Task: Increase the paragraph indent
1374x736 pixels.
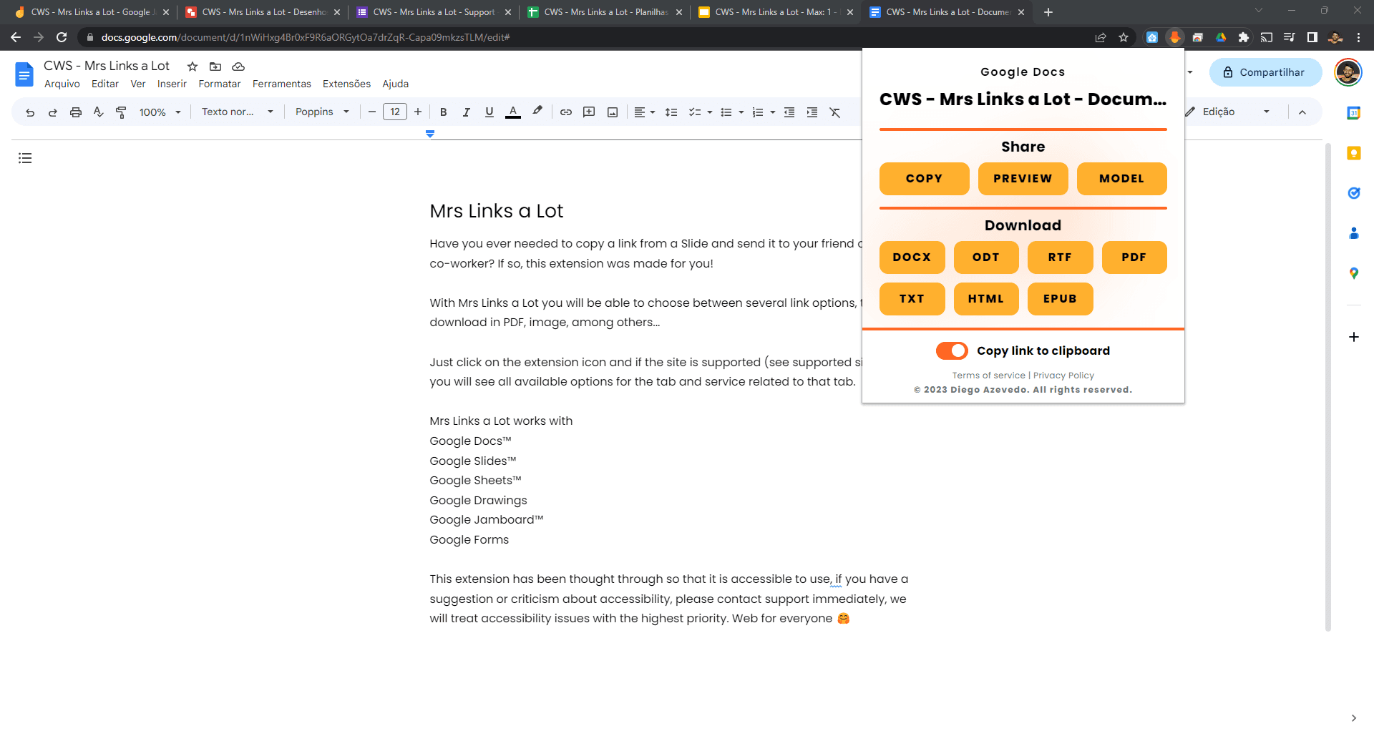Action: tap(812, 112)
